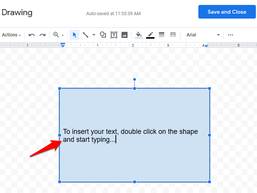257x193 pixels.
Task: Open the Border dash options
Action: (173, 35)
